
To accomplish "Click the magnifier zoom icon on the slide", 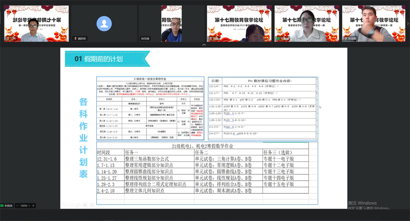I will pos(91,205).
